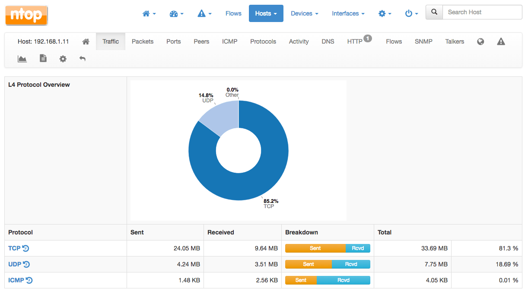Expand the Hosts dropdown menu
Screen dimensions: 525x291
[x=266, y=13]
